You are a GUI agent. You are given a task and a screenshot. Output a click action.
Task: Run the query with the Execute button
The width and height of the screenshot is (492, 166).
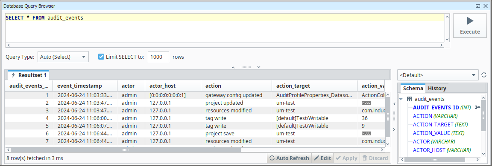pos(470,26)
